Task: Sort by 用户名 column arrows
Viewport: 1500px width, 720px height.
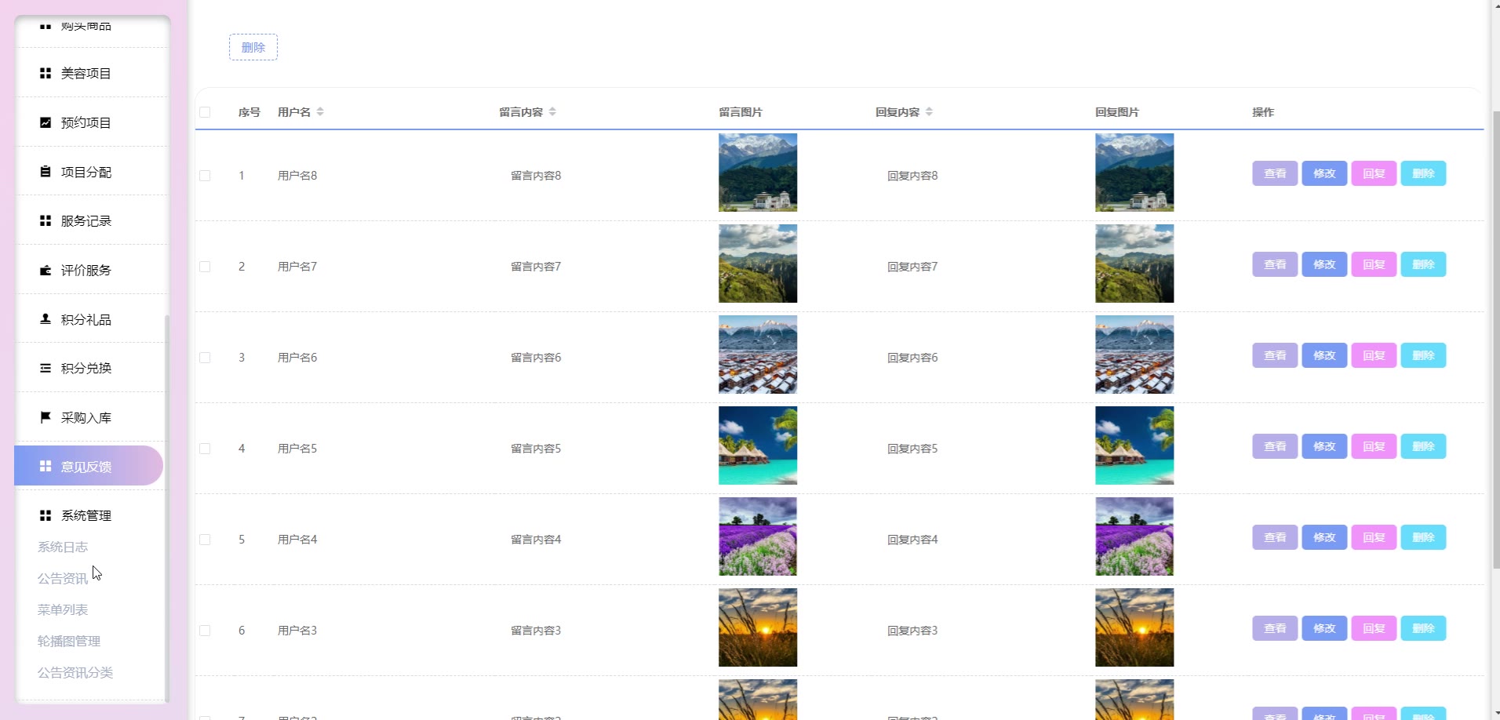Action: (x=320, y=112)
